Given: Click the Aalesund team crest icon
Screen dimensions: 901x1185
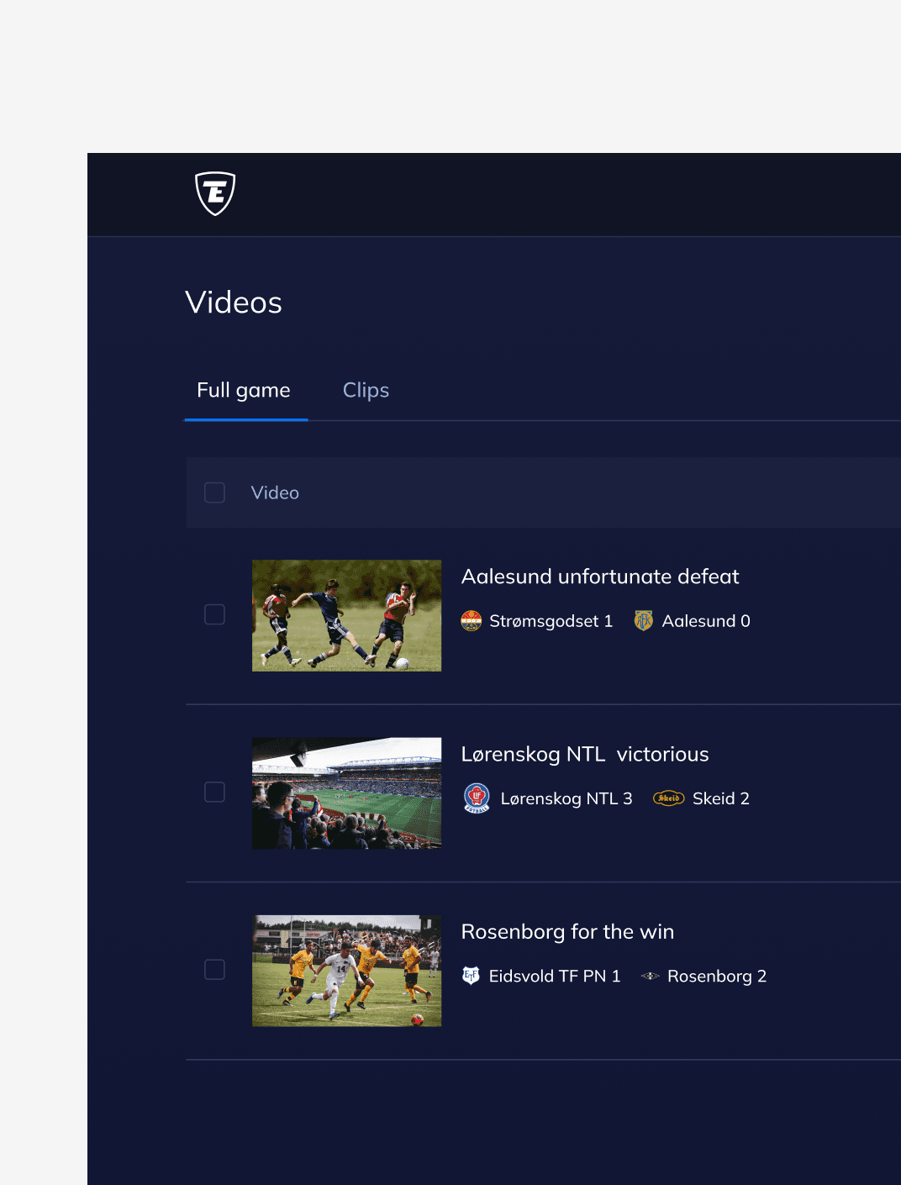Looking at the screenshot, I should click(644, 621).
